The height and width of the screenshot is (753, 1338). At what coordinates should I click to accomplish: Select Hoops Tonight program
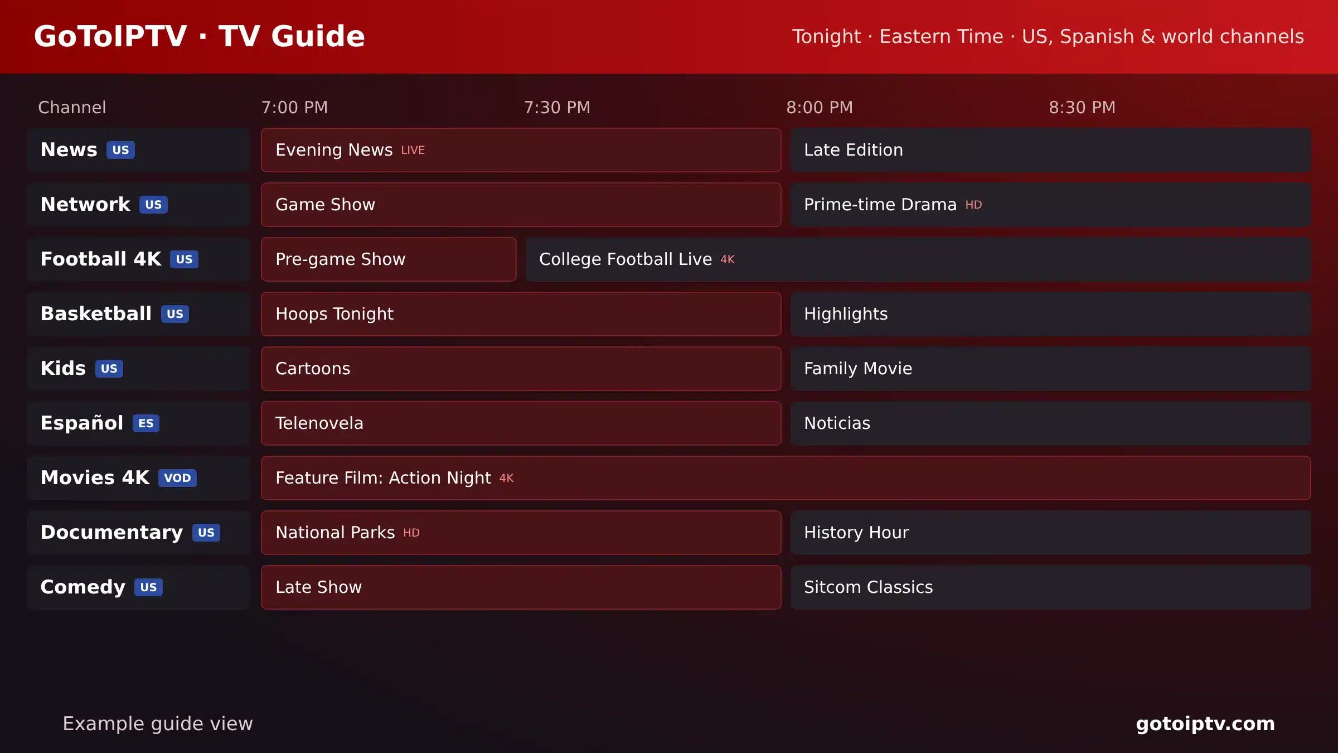point(521,314)
